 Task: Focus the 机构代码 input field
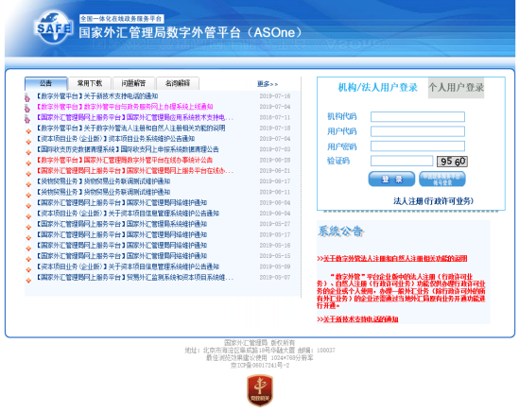point(418,117)
